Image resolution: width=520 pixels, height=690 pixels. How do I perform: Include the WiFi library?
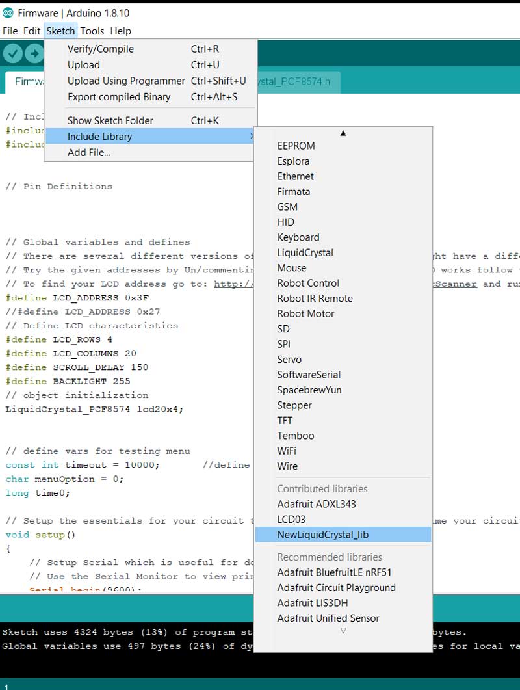click(x=343, y=451)
